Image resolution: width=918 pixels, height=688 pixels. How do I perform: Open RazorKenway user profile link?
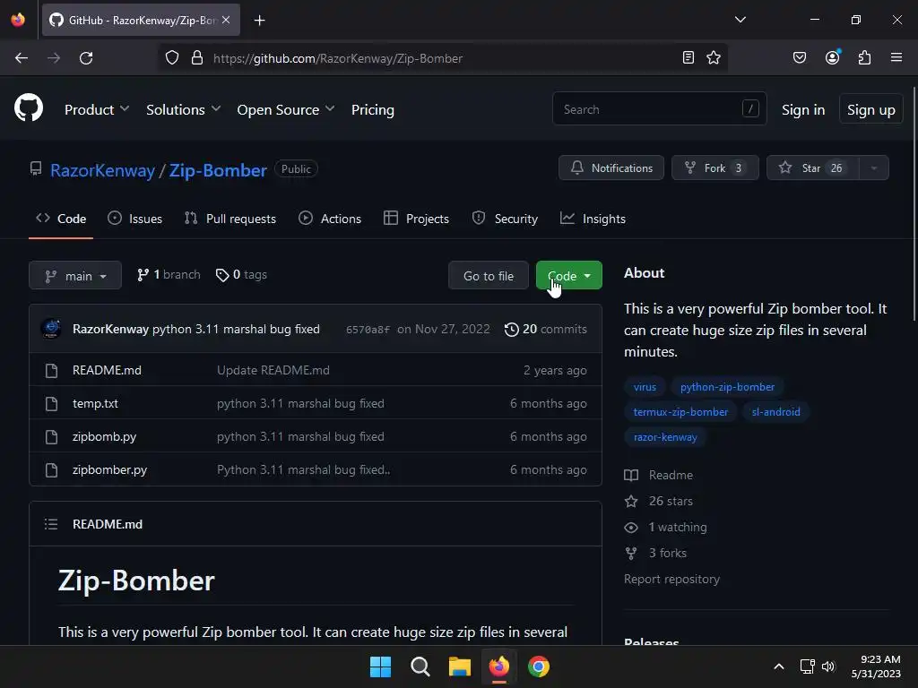[x=102, y=170]
